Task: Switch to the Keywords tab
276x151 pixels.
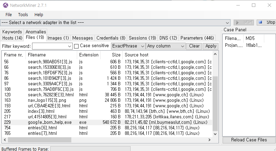Action: pos(12,32)
